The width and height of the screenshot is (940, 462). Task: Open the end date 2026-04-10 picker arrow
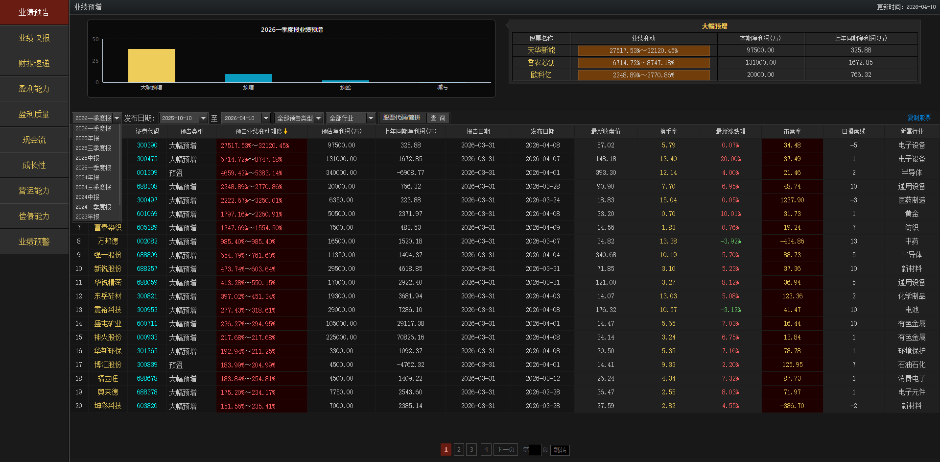pos(266,118)
